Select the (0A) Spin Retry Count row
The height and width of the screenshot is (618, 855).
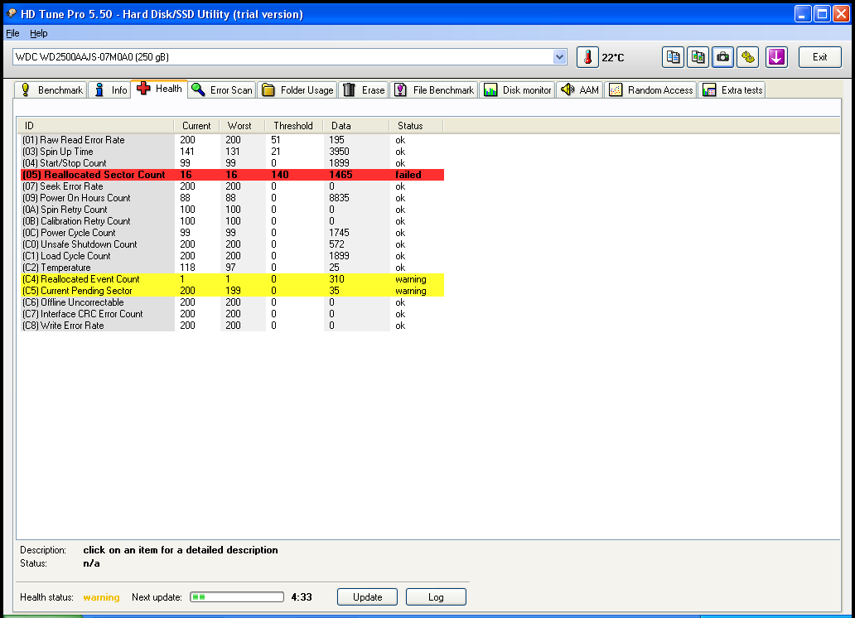coord(232,210)
